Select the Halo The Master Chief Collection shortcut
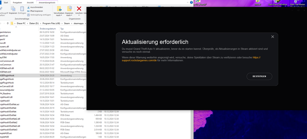307x139 pixels. click(x=297, y=3)
